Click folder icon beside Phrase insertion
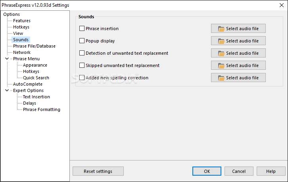This screenshot has height=182, width=288. (x=221, y=29)
